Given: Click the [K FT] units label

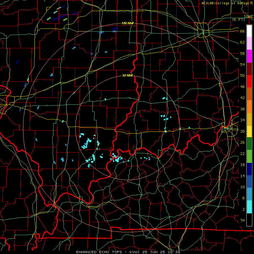Looking at the screenshot, I should pyautogui.click(x=238, y=19).
